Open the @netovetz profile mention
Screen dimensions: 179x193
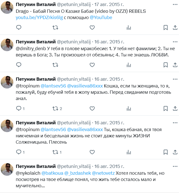click(103, 173)
